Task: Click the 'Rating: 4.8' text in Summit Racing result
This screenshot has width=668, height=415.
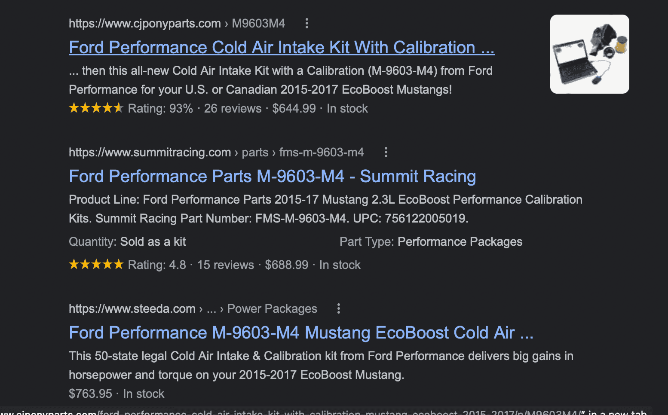Action: click(157, 265)
